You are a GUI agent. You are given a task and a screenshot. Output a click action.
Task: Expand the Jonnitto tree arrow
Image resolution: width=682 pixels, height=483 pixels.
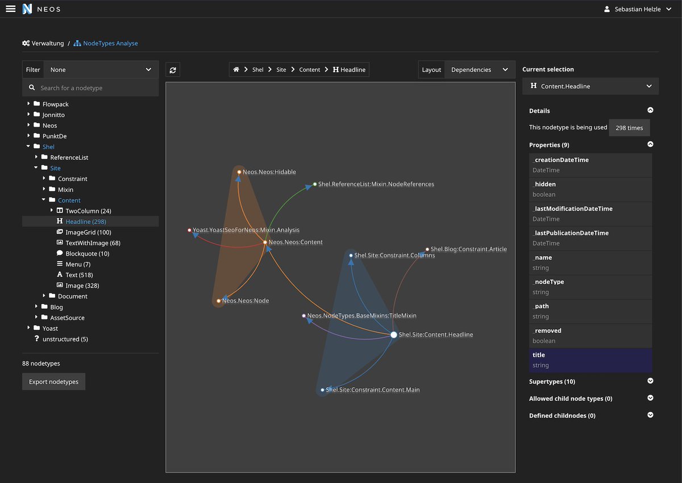click(28, 115)
